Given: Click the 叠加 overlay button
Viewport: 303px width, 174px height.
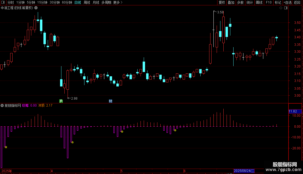Looking at the screenshot, I should tap(231, 2).
